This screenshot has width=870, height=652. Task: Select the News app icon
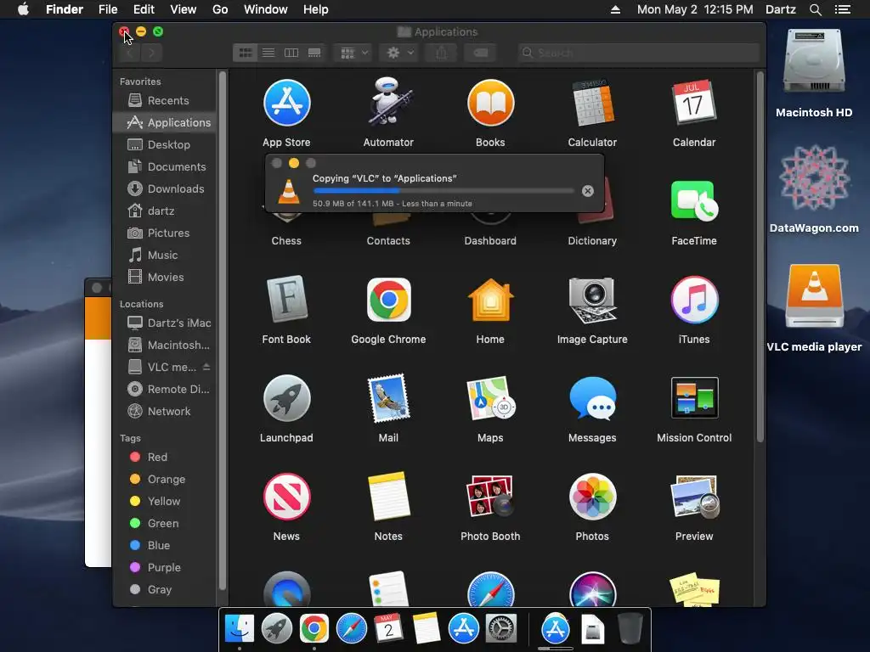(286, 496)
